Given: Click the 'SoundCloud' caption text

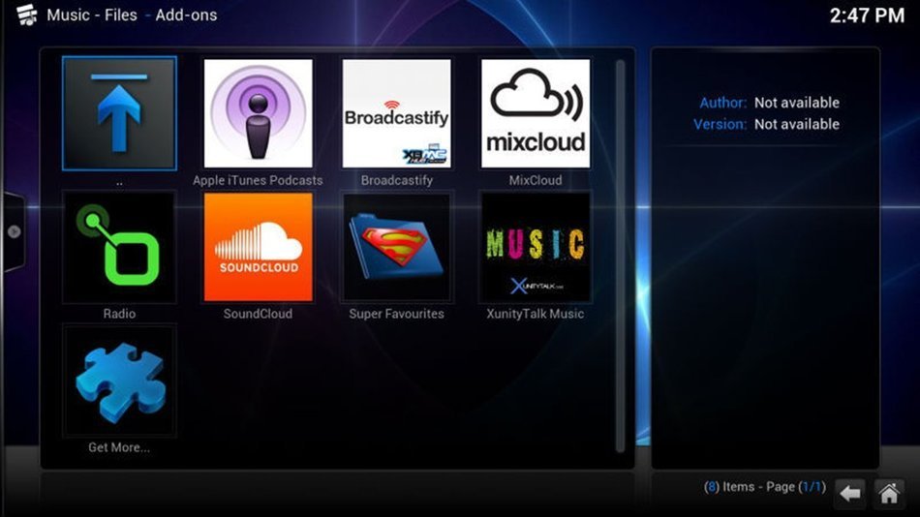Looking at the screenshot, I should pos(258,314).
